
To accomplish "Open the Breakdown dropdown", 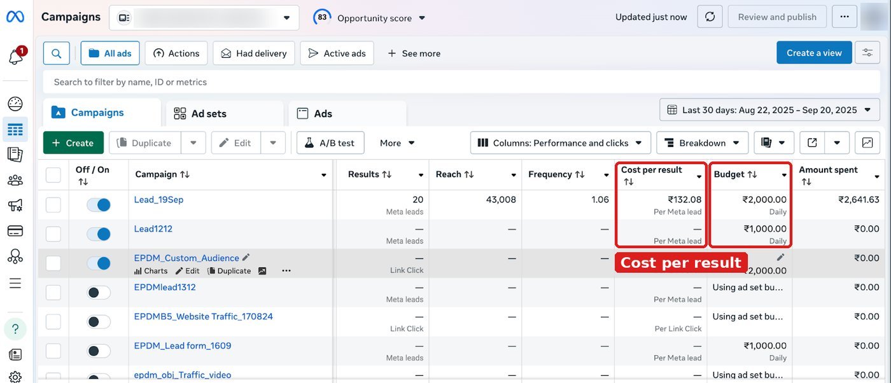I will pos(703,143).
